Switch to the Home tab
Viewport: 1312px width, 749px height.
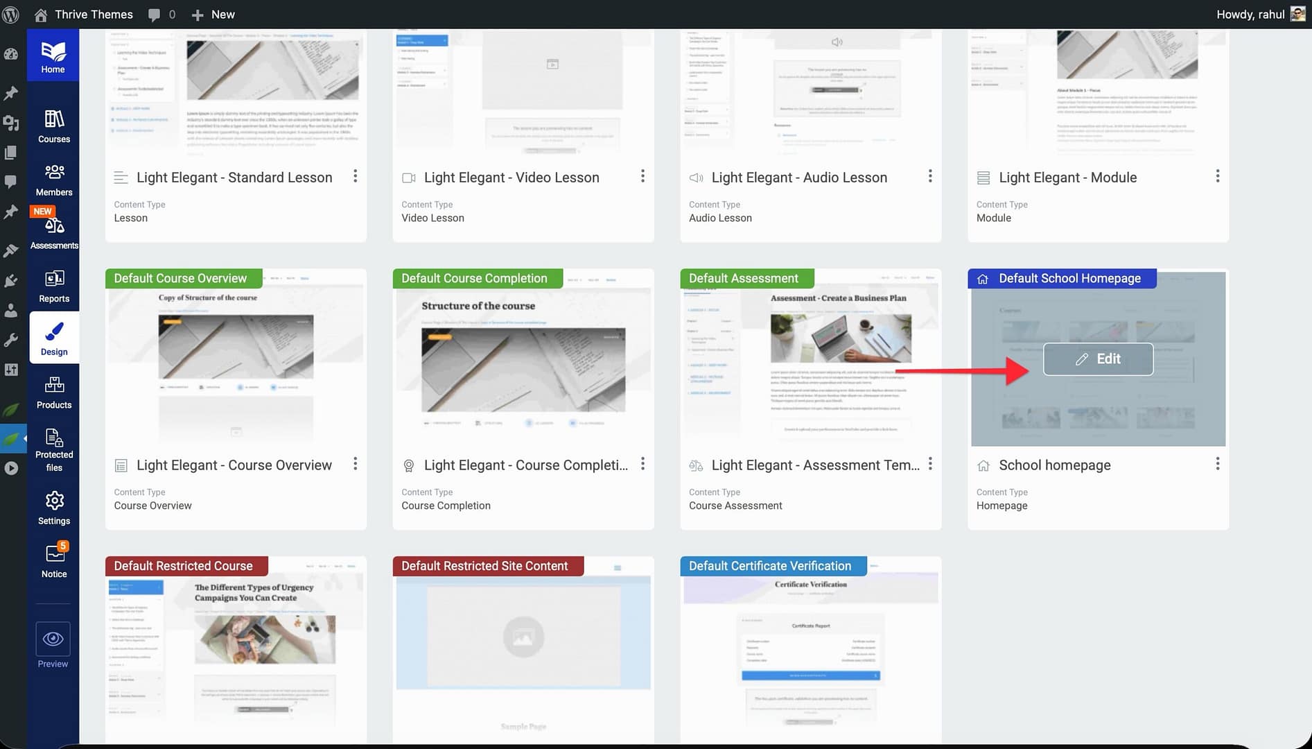(53, 55)
